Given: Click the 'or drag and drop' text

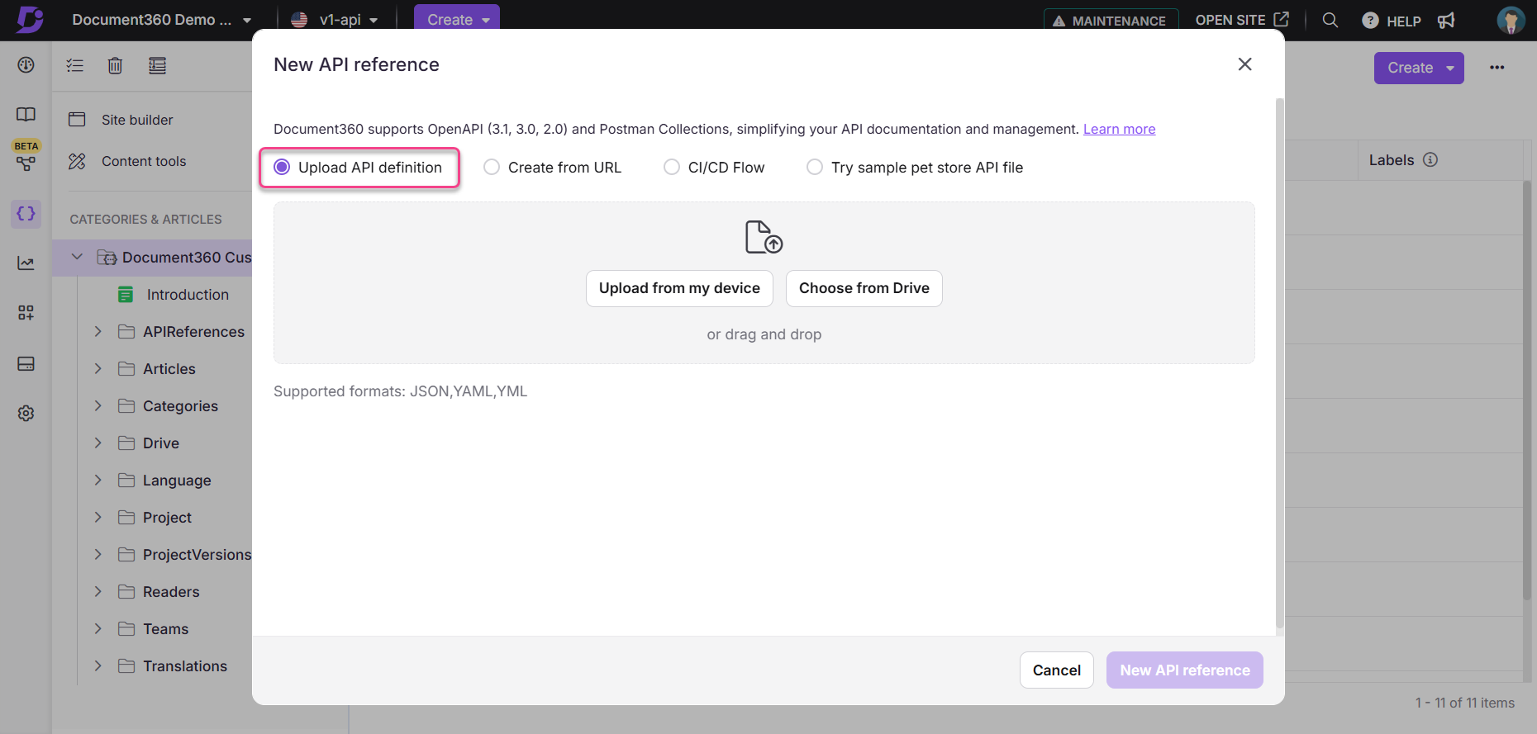Looking at the screenshot, I should coord(764,334).
